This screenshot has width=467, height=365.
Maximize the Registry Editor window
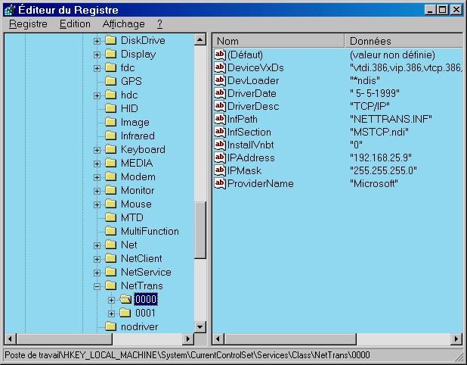pyautogui.click(x=443, y=10)
